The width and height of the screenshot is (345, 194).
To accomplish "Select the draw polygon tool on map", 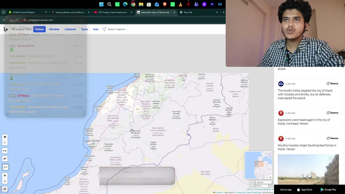I will 5,137.
